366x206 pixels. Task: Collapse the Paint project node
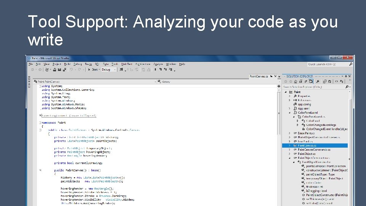pos(286,92)
